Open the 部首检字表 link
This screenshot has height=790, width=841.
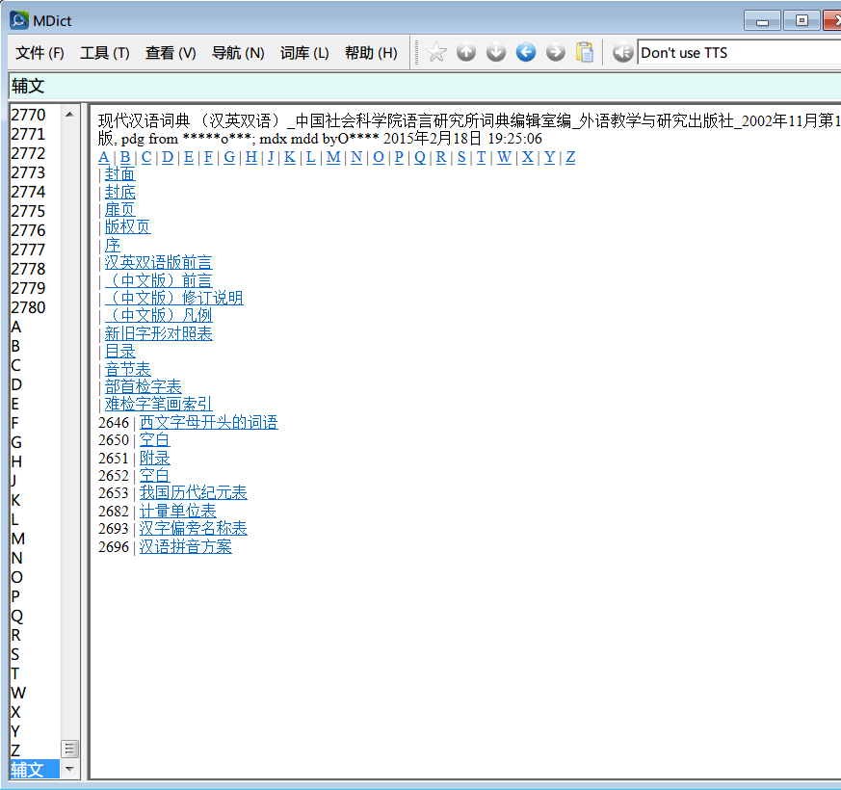[144, 386]
